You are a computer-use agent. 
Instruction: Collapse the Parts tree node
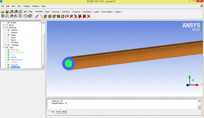pos(4,47)
